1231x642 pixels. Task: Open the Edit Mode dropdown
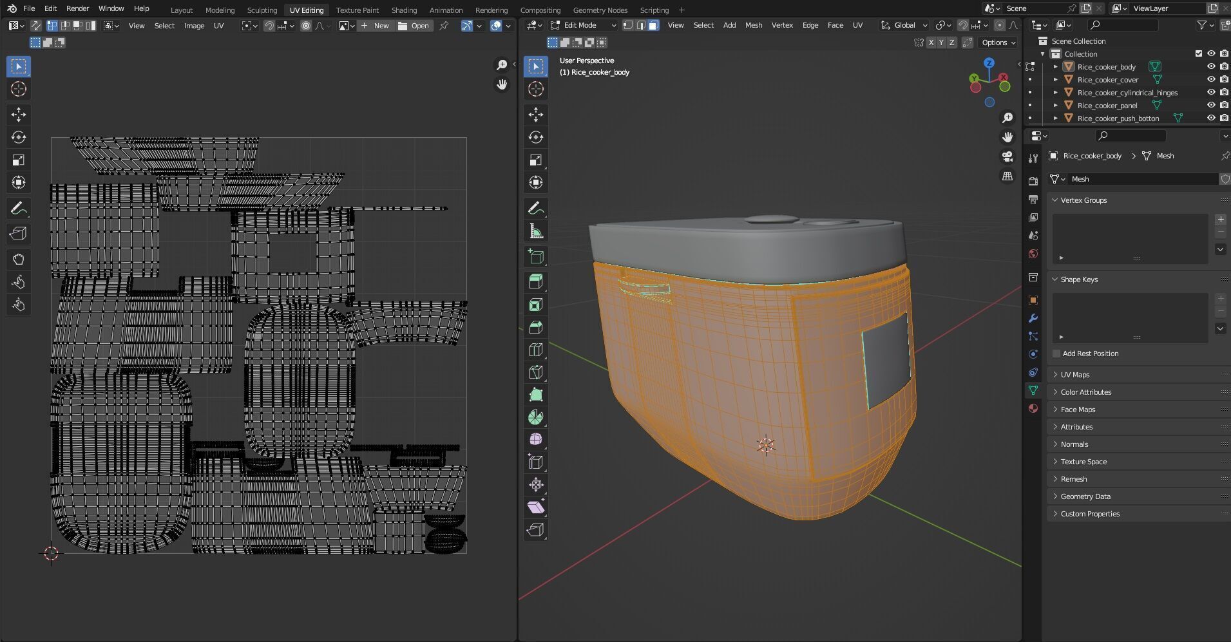[x=584, y=25]
